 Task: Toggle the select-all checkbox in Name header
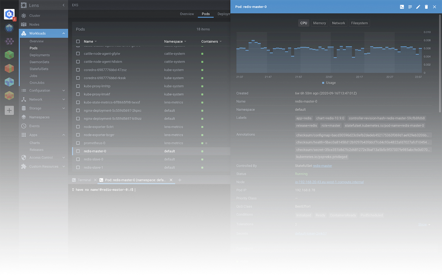pos(78,41)
